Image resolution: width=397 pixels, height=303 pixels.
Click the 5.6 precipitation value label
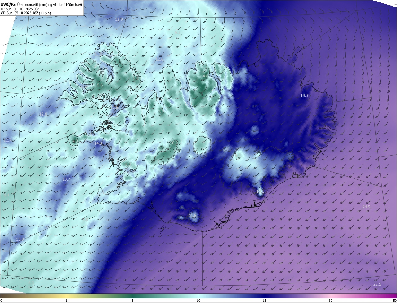100,85
